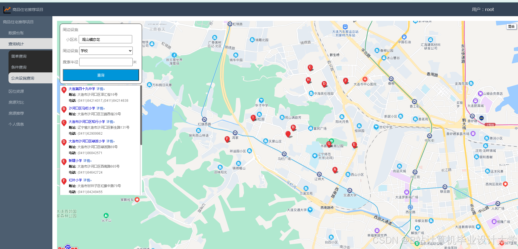
Task: Switch map to 混合 view
Action: 511,27
